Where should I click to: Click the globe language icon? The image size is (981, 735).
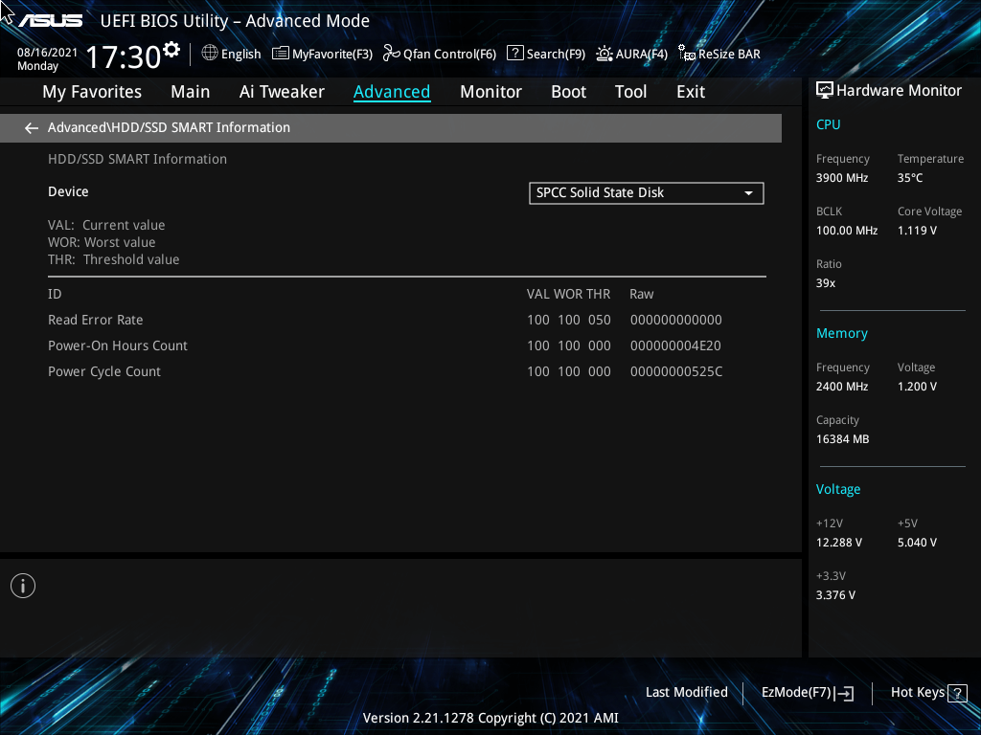point(210,54)
